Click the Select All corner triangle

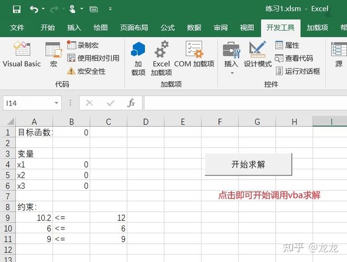(x=10, y=122)
